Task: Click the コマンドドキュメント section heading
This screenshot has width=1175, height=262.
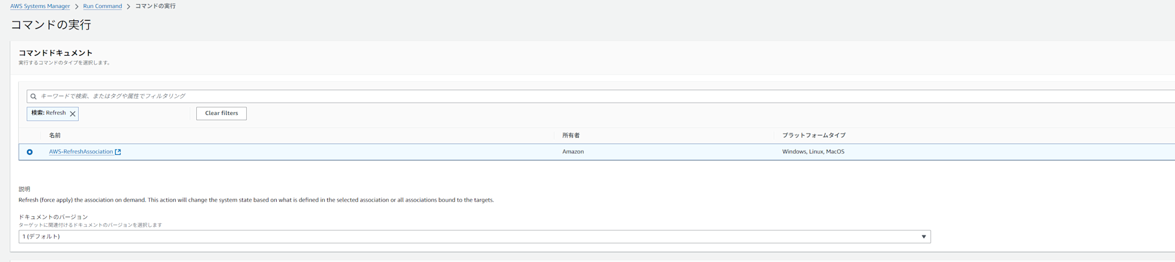Action: (55, 53)
